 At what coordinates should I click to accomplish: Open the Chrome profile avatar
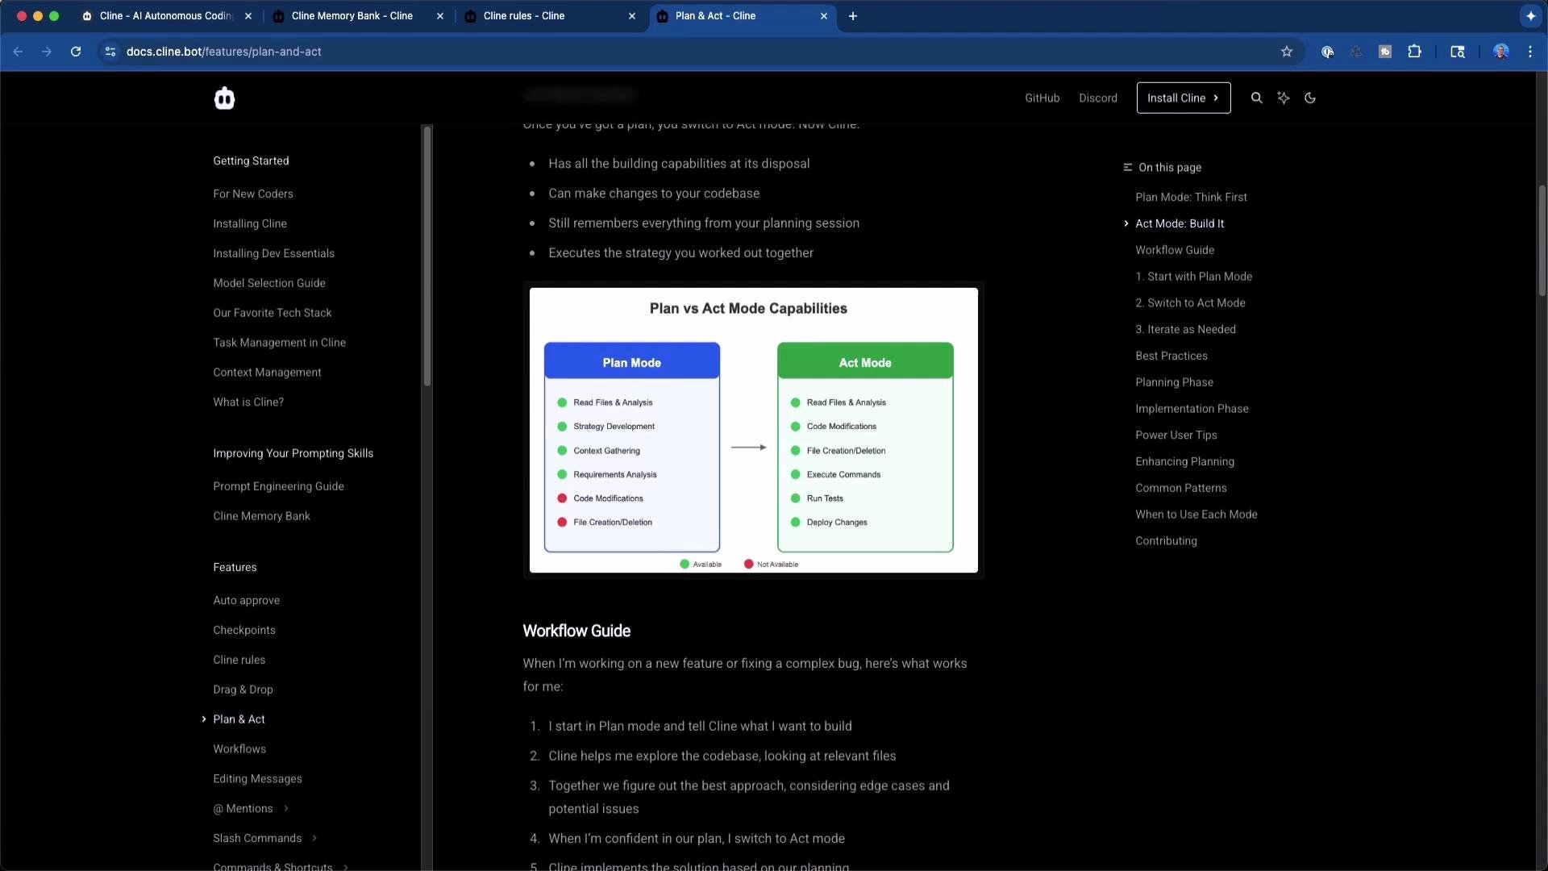tap(1501, 52)
